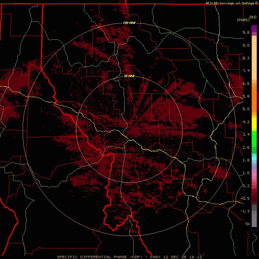Viewport: 259px width, 259px height.
Task: Click the 0.2 value on the scale
Action: coord(246,186)
